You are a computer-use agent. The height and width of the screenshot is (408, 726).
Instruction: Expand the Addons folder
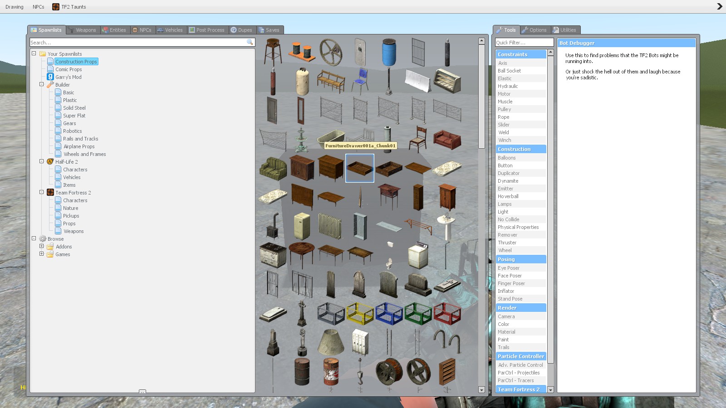pos(41,246)
